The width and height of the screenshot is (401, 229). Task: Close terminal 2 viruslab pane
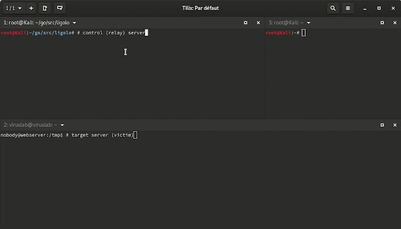point(395,125)
